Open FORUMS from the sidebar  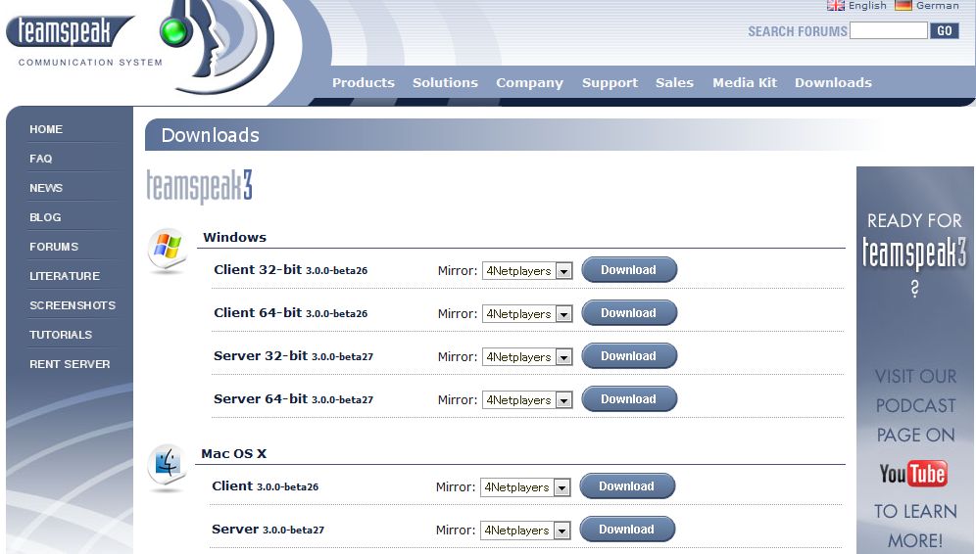pos(54,247)
